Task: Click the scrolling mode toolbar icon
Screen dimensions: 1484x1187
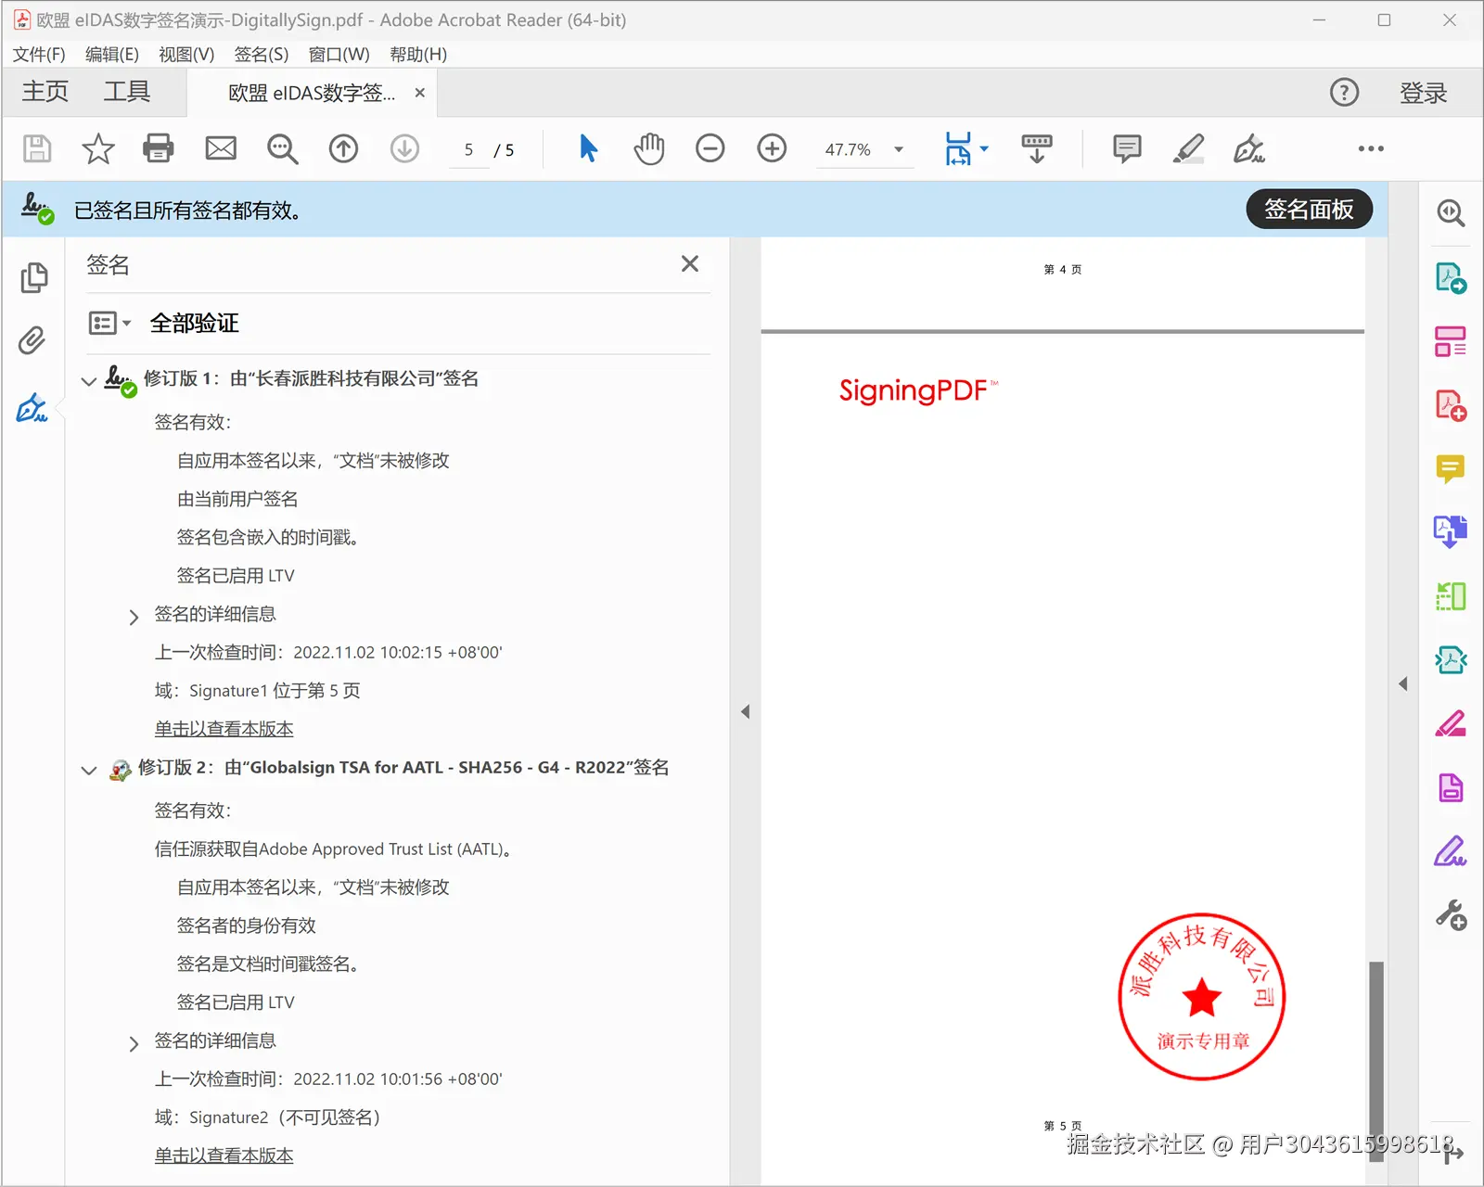Action: click(x=1037, y=148)
